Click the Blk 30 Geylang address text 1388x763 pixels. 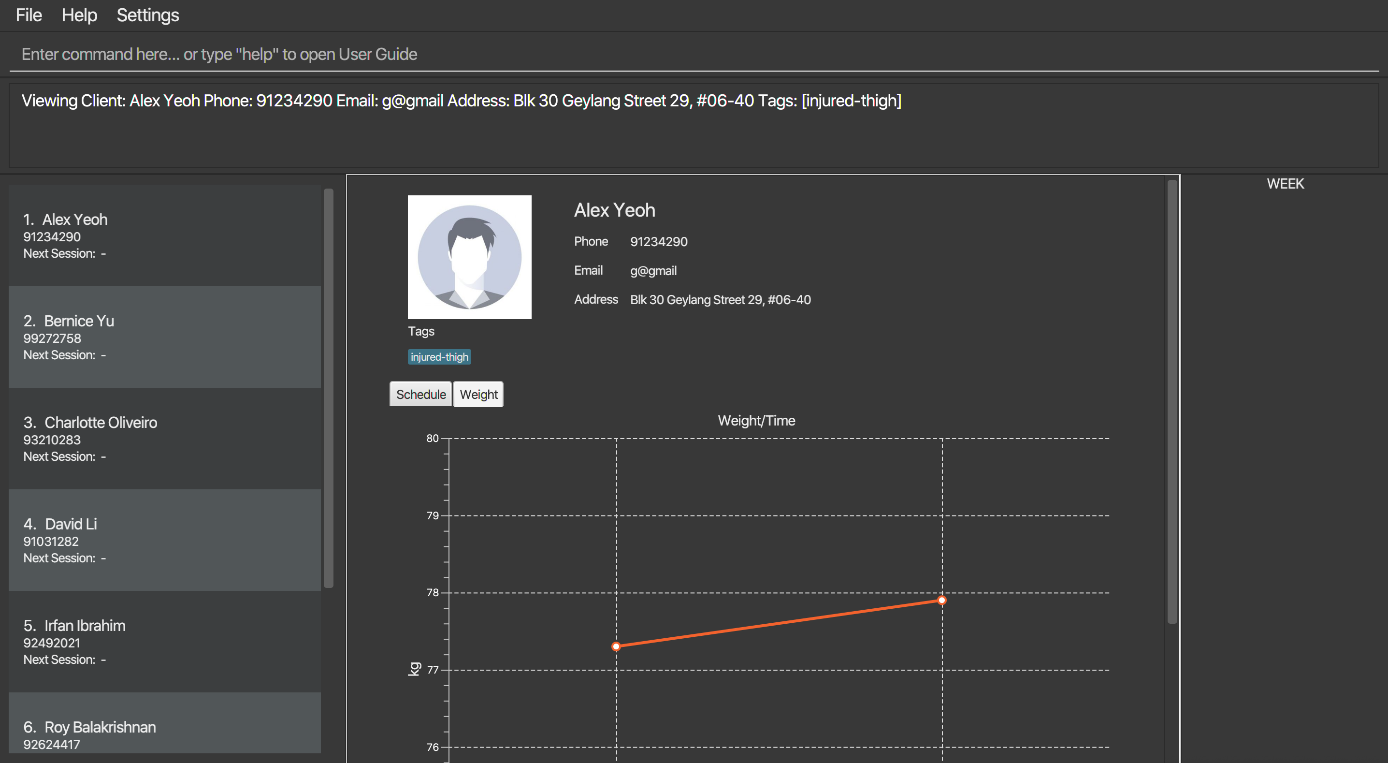[721, 300]
